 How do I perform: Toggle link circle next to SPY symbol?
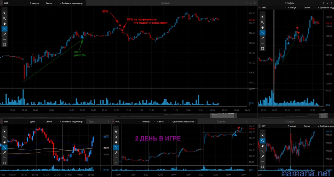click(260, 126)
